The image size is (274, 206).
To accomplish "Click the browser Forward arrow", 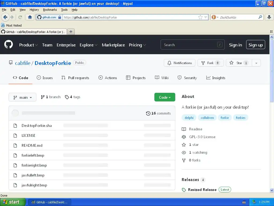I will tap(12, 17).
